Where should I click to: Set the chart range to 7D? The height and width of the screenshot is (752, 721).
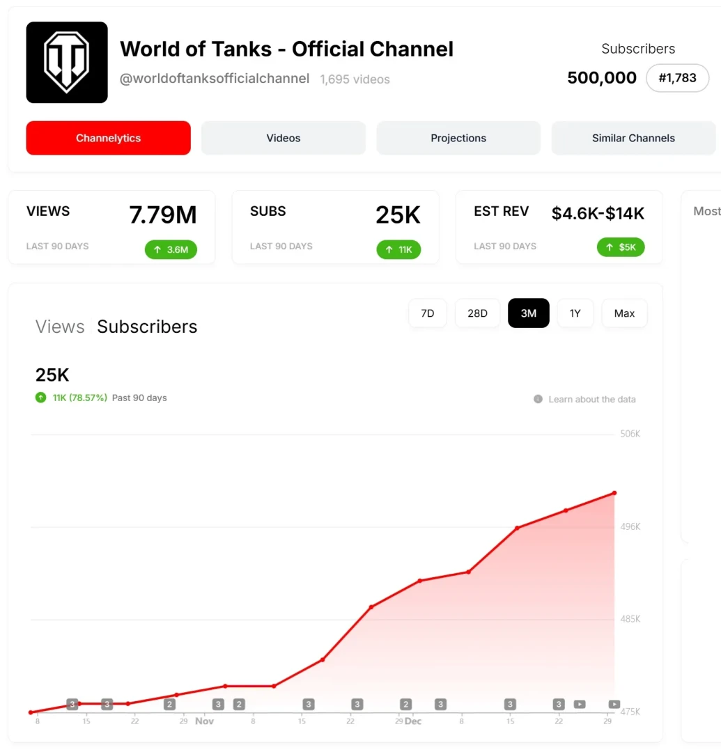tap(427, 313)
